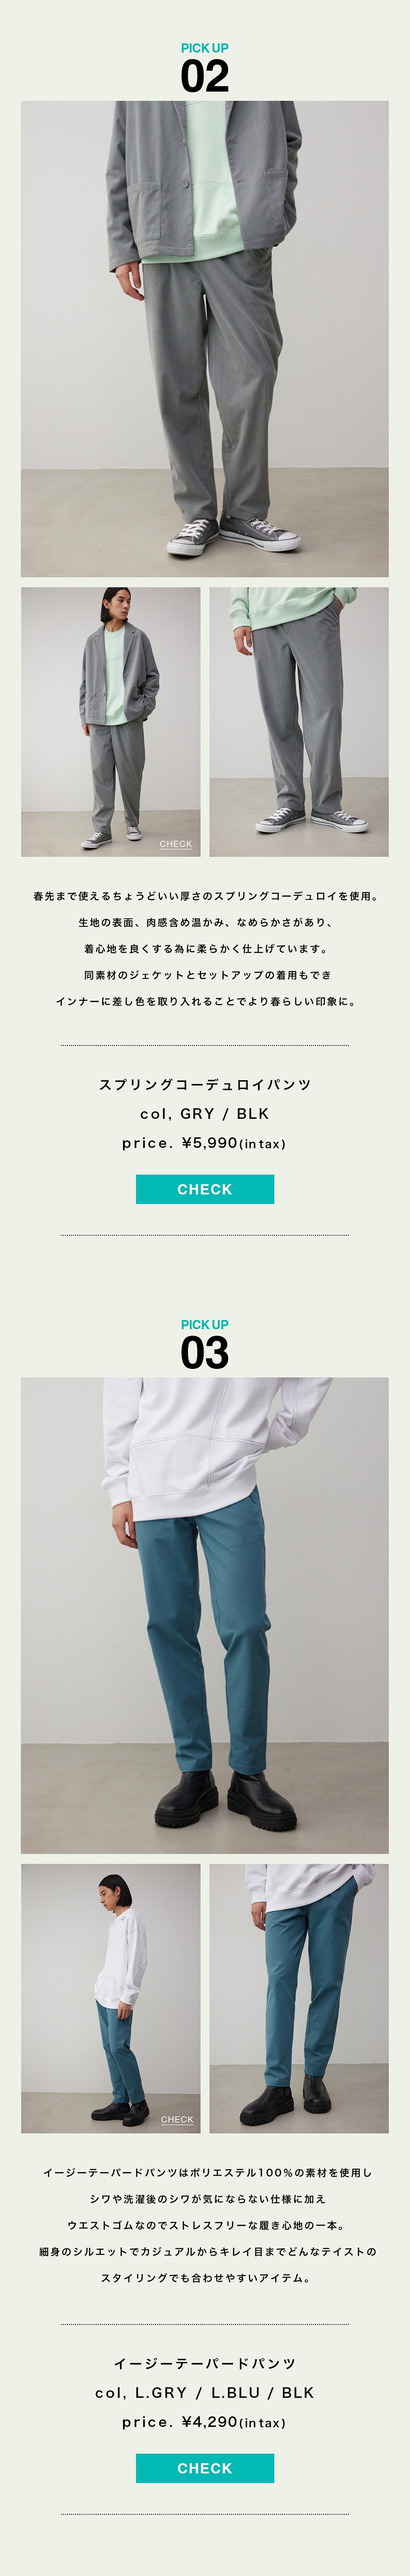Click the PICK UP 02 heading

pyautogui.click(x=204, y=68)
